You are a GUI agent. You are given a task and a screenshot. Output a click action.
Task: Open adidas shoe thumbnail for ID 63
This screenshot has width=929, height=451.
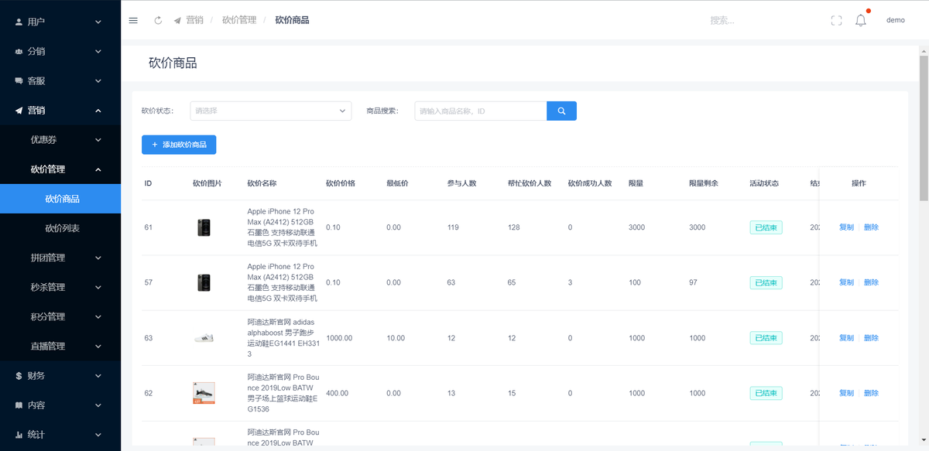[x=204, y=338]
